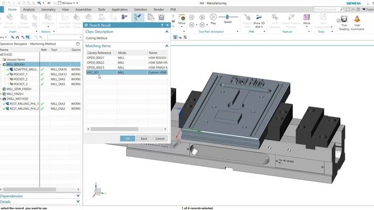
Task: Open the Window dropdown in title bar
Action: click(68, 3)
